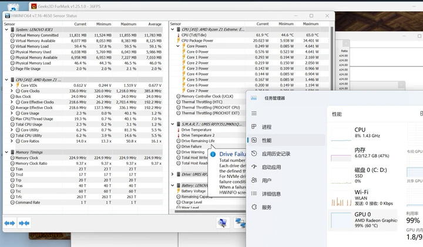
Task: Click the vertical scrollbar of right sensor pane
Action: pos(332,58)
